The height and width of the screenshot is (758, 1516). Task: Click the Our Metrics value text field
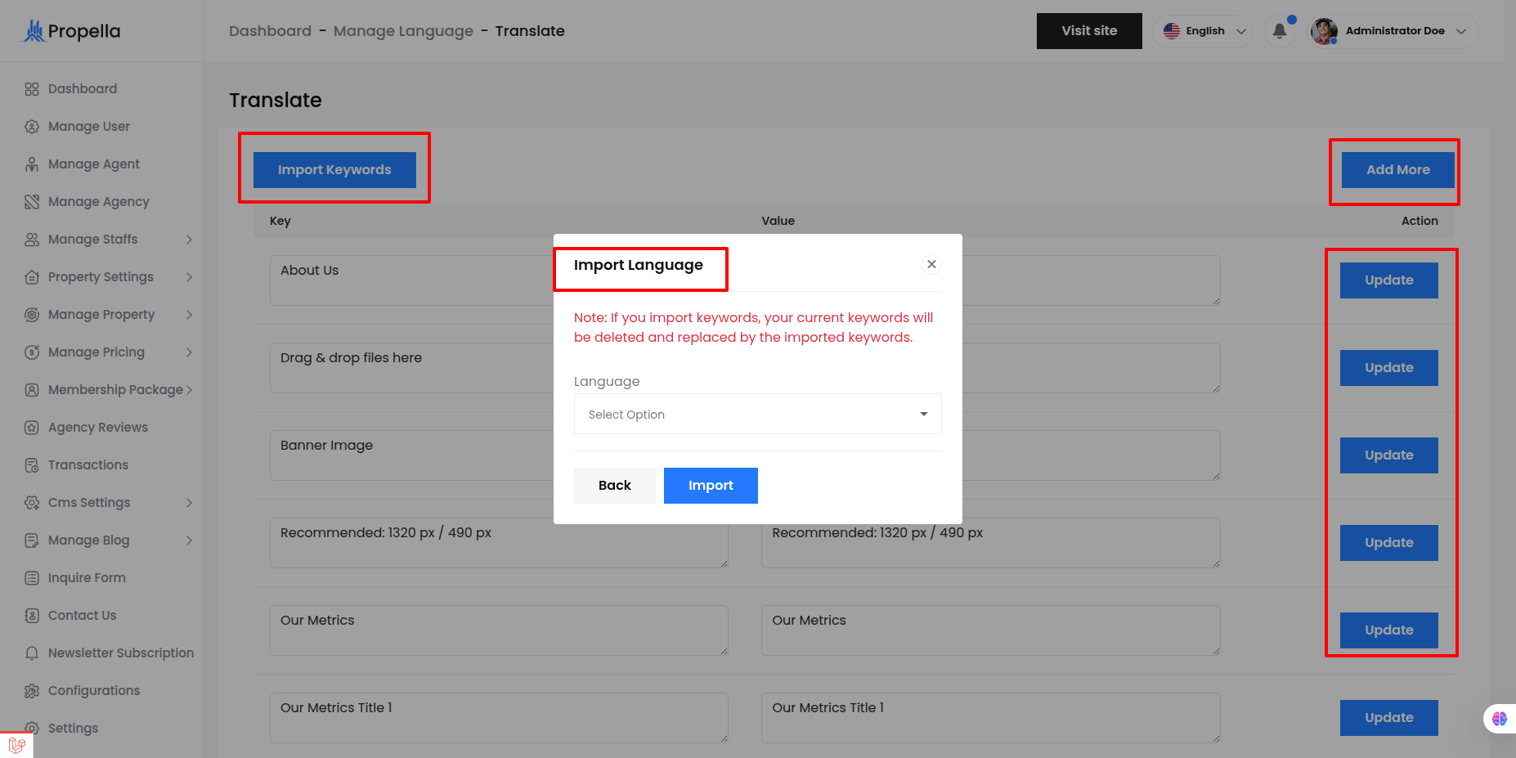(991, 630)
